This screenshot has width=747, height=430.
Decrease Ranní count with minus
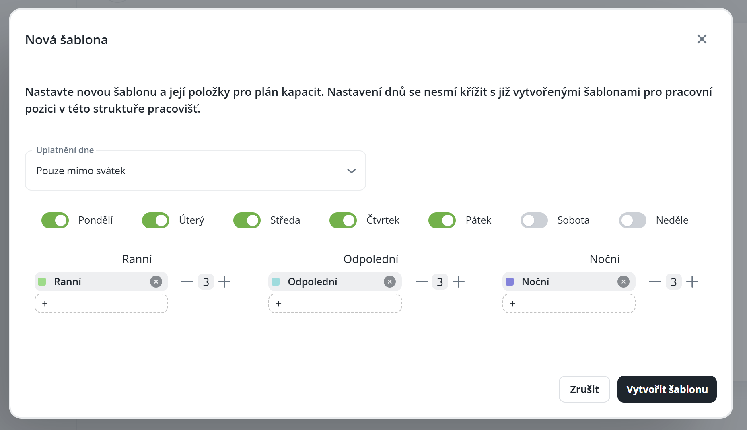coord(187,282)
